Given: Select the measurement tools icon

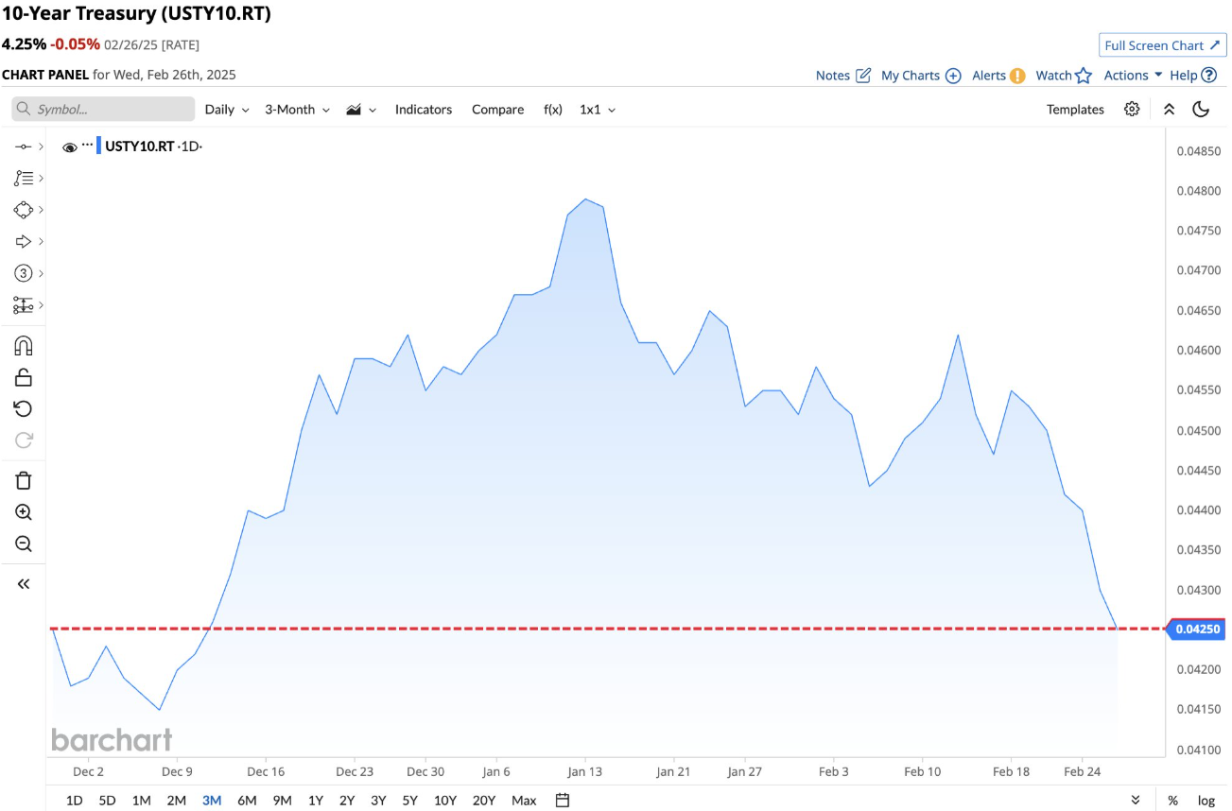Looking at the screenshot, I should point(24,305).
